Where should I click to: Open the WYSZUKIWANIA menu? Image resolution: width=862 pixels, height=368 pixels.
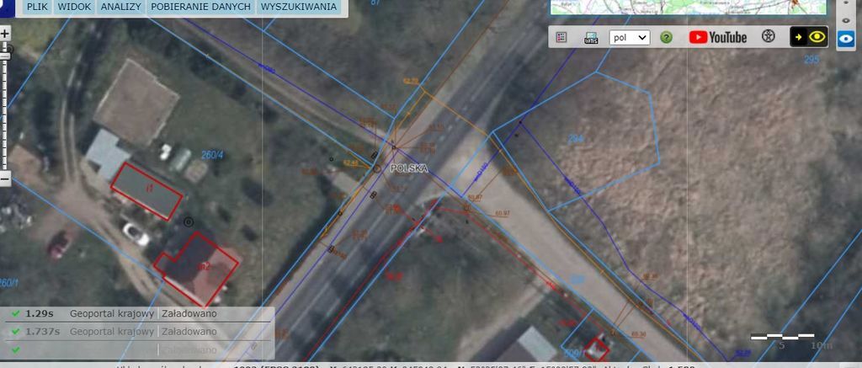pyautogui.click(x=299, y=7)
